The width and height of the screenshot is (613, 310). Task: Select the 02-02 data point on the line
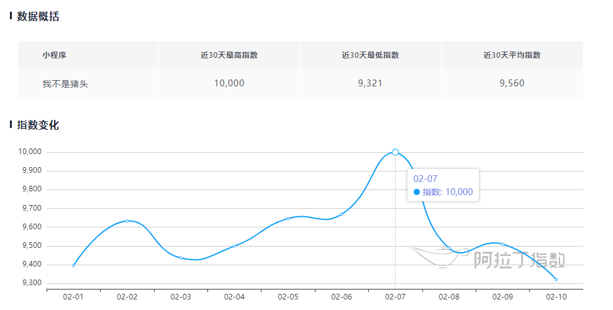(x=127, y=221)
